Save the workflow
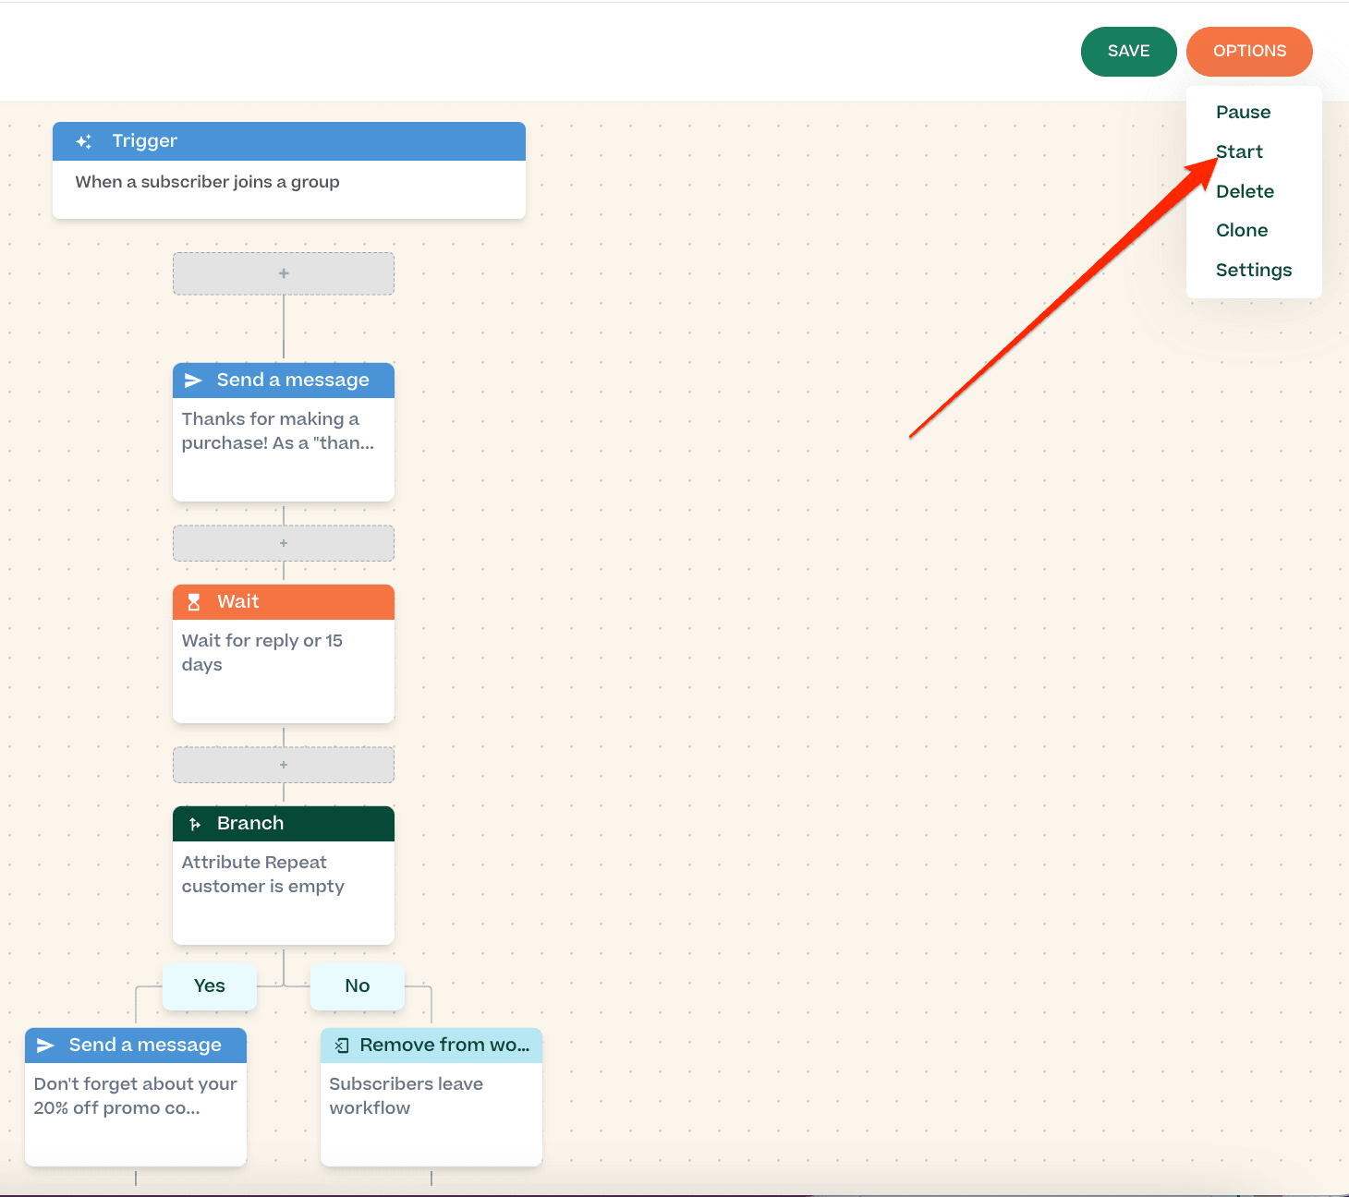The height and width of the screenshot is (1197, 1349). click(x=1129, y=52)
